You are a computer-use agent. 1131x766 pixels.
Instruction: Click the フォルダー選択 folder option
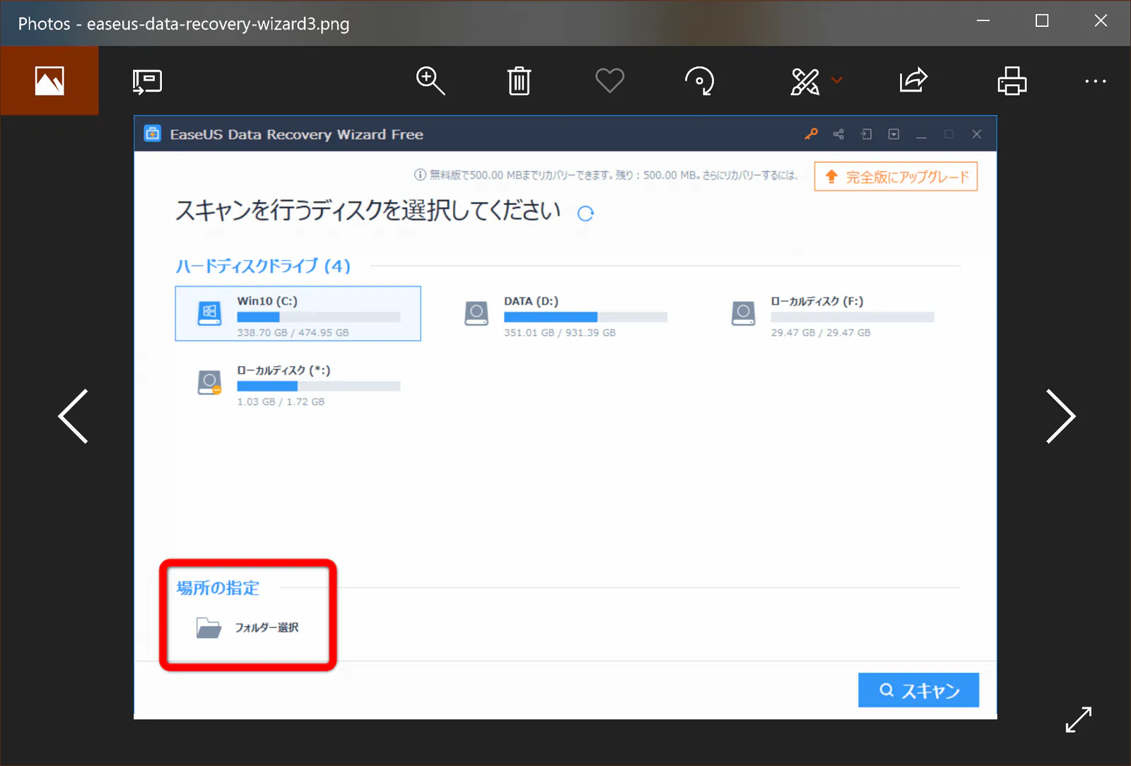pyautogui.click(x=247, y=627)
